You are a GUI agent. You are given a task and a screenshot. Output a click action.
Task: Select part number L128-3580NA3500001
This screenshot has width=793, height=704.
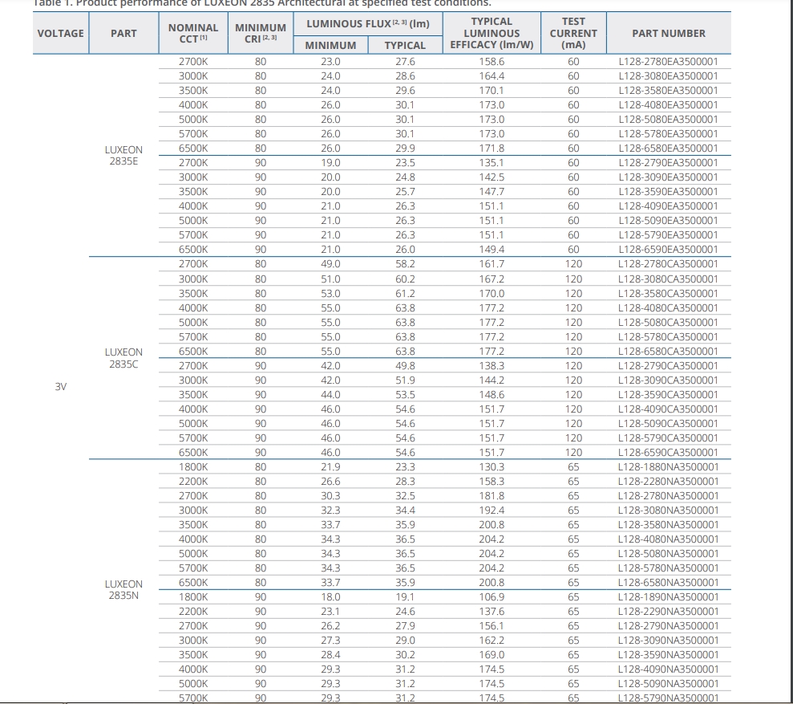pos(669,525)
